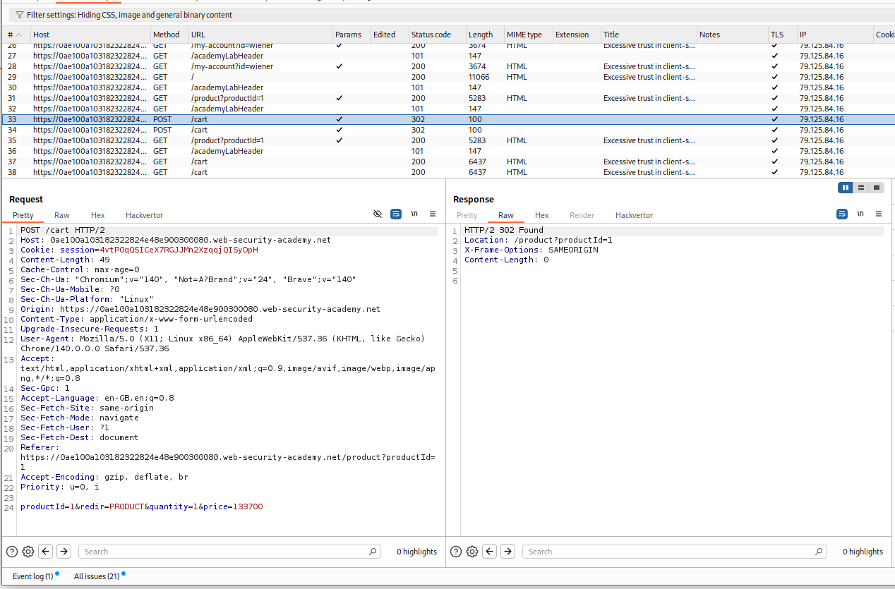Viewport: 895px width, 589px height.
Task: Click the filter funnel icon
Action: point(19,15)
